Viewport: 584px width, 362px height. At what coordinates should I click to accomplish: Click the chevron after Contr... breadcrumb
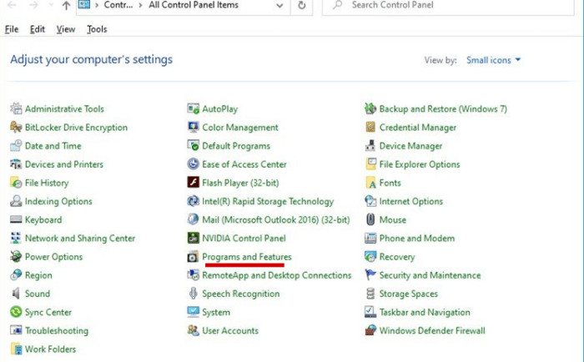coord(140,5)
